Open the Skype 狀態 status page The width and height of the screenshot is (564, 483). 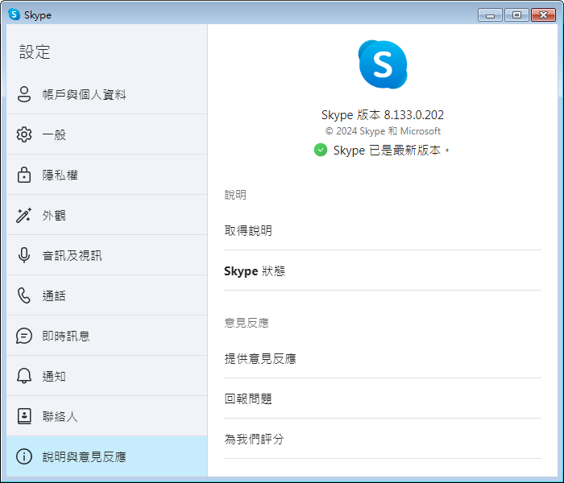255,271
